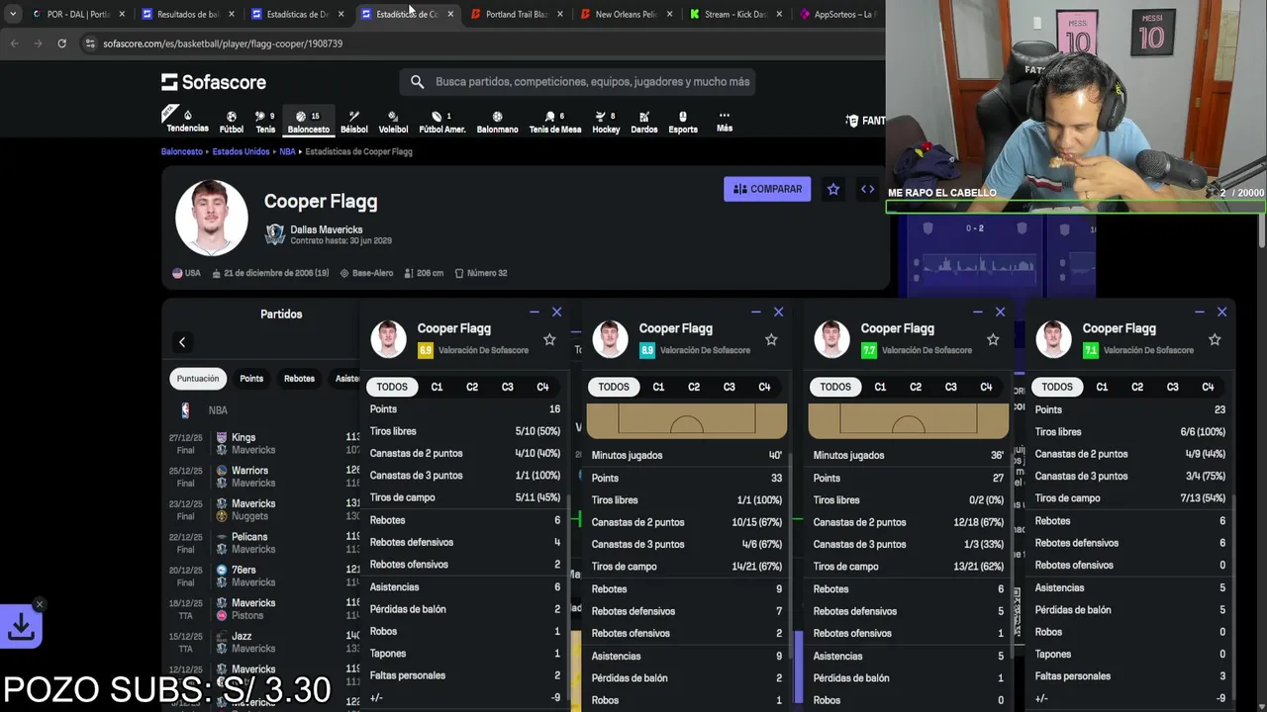Screen dimensions: 1267x712
Task: Click the search magnifier icon
Action: 417,82
